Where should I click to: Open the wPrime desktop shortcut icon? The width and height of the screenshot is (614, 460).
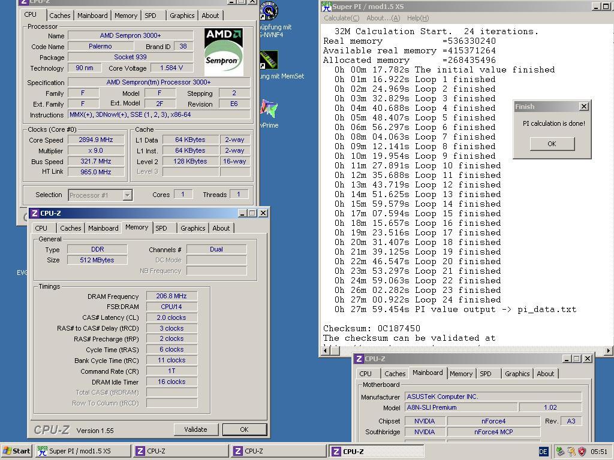click(269, 109)
